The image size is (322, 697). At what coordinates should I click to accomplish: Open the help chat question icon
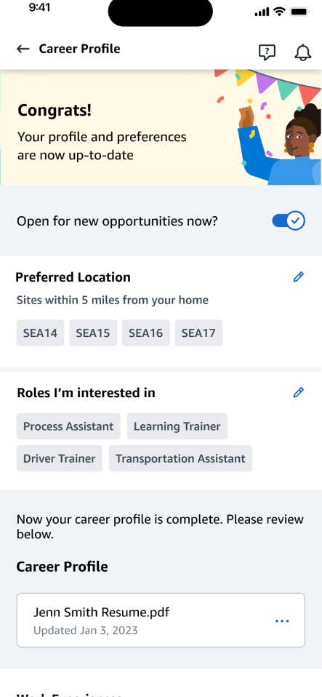[267, 52]
